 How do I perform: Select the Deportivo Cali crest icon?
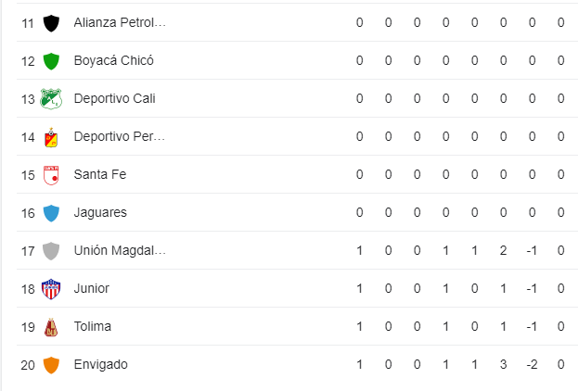click(51, 98)
